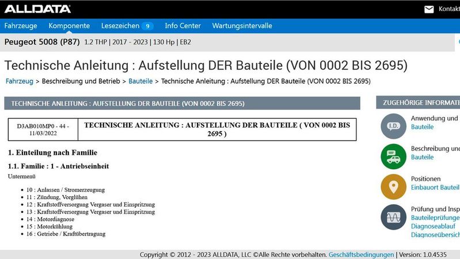Click heading 1.1. Familie : 1 - Antriebseinheit
The image size is (460, 259).
pos(58,166)
